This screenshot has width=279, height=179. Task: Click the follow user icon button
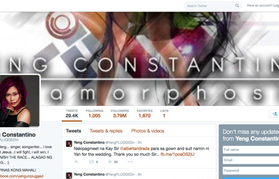pyautogui.click(x=274, y=113)
